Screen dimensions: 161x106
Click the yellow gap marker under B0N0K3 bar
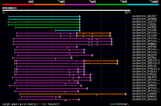pos(56,98)
